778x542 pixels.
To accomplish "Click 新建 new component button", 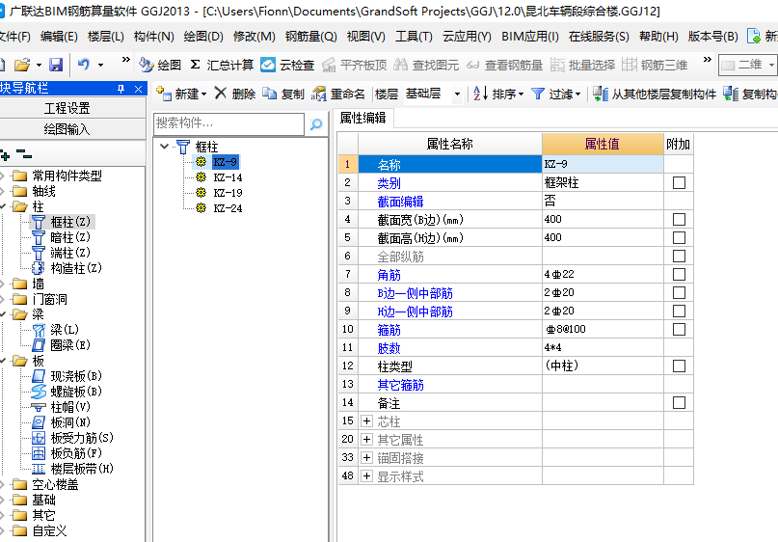I will tap(180, 94).
